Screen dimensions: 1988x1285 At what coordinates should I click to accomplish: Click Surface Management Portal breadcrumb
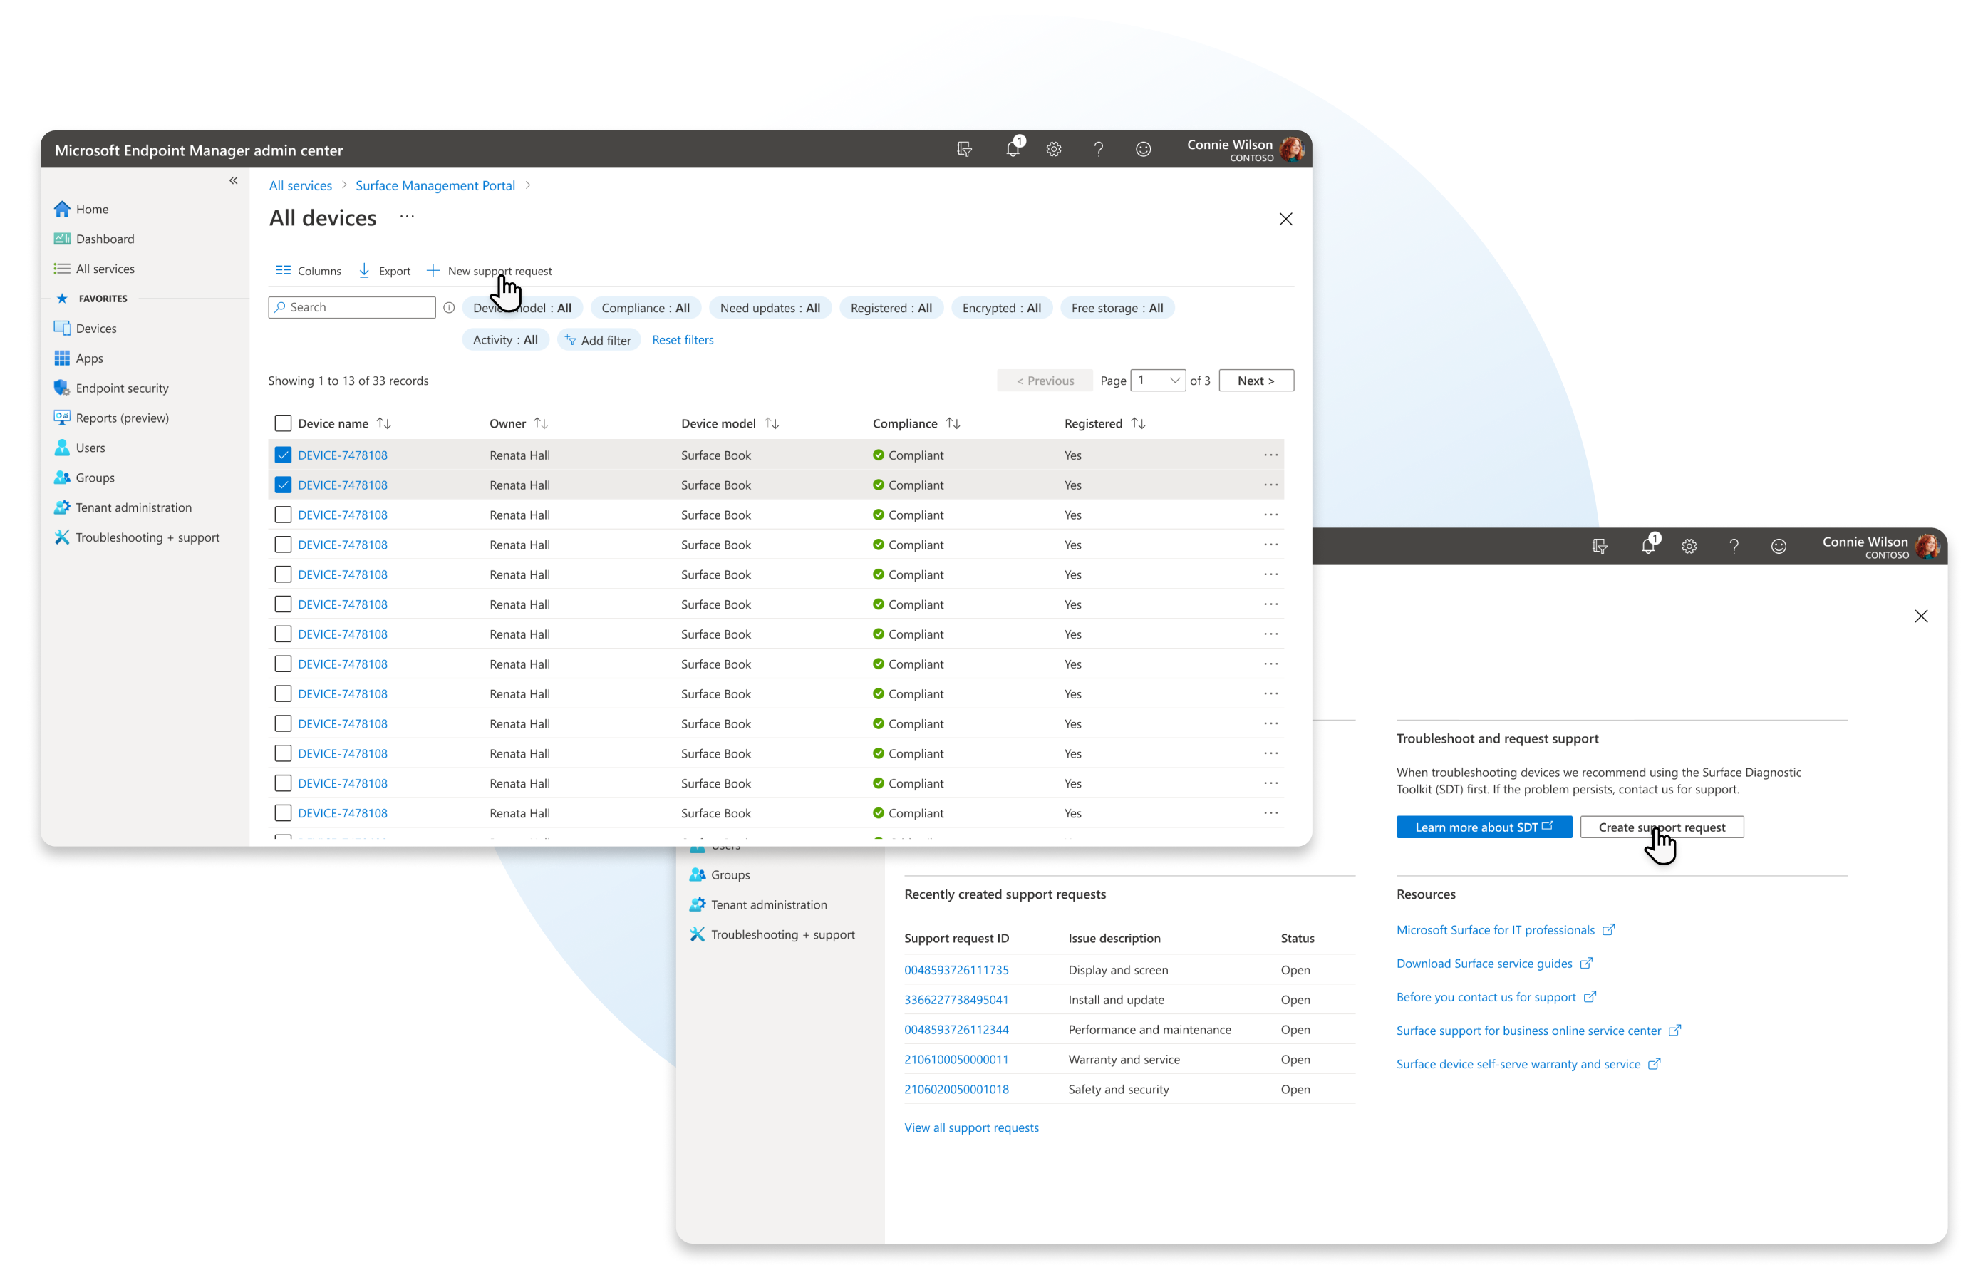click(x=435, y=185)
